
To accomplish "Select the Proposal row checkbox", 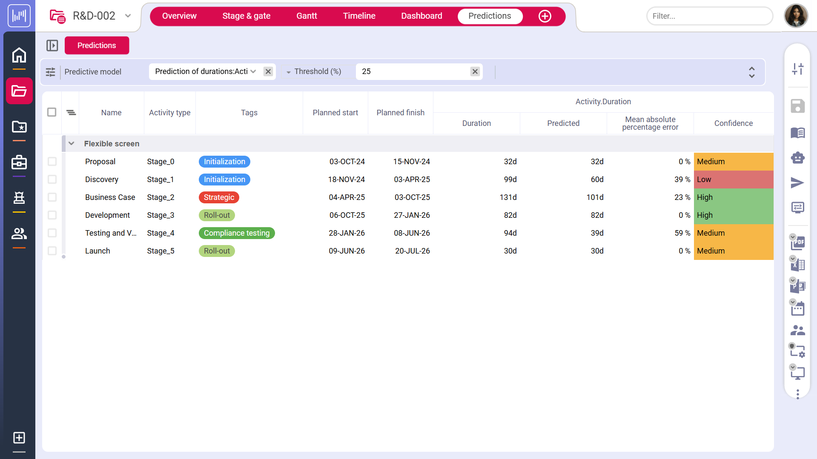I will [52, 162].
